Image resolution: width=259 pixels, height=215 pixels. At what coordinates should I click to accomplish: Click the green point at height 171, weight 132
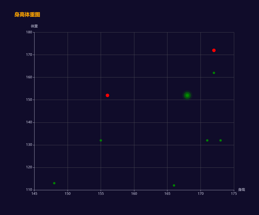(x=207, y=140)
